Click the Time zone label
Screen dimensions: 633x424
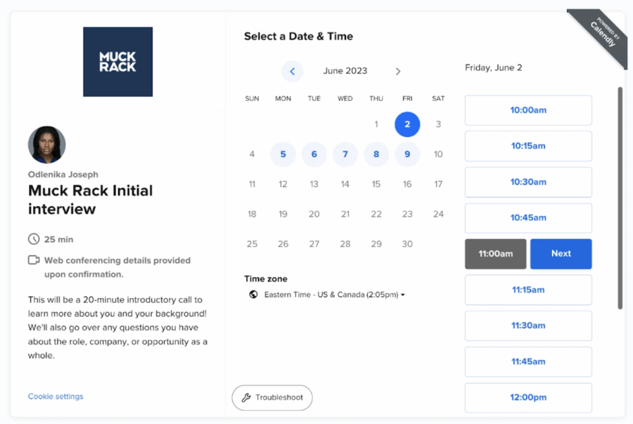coord(266,279)
